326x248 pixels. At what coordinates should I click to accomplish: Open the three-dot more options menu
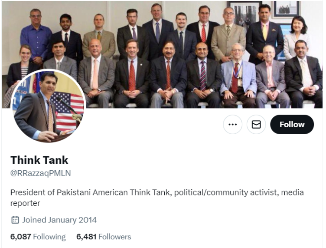(x=232, y=124)
